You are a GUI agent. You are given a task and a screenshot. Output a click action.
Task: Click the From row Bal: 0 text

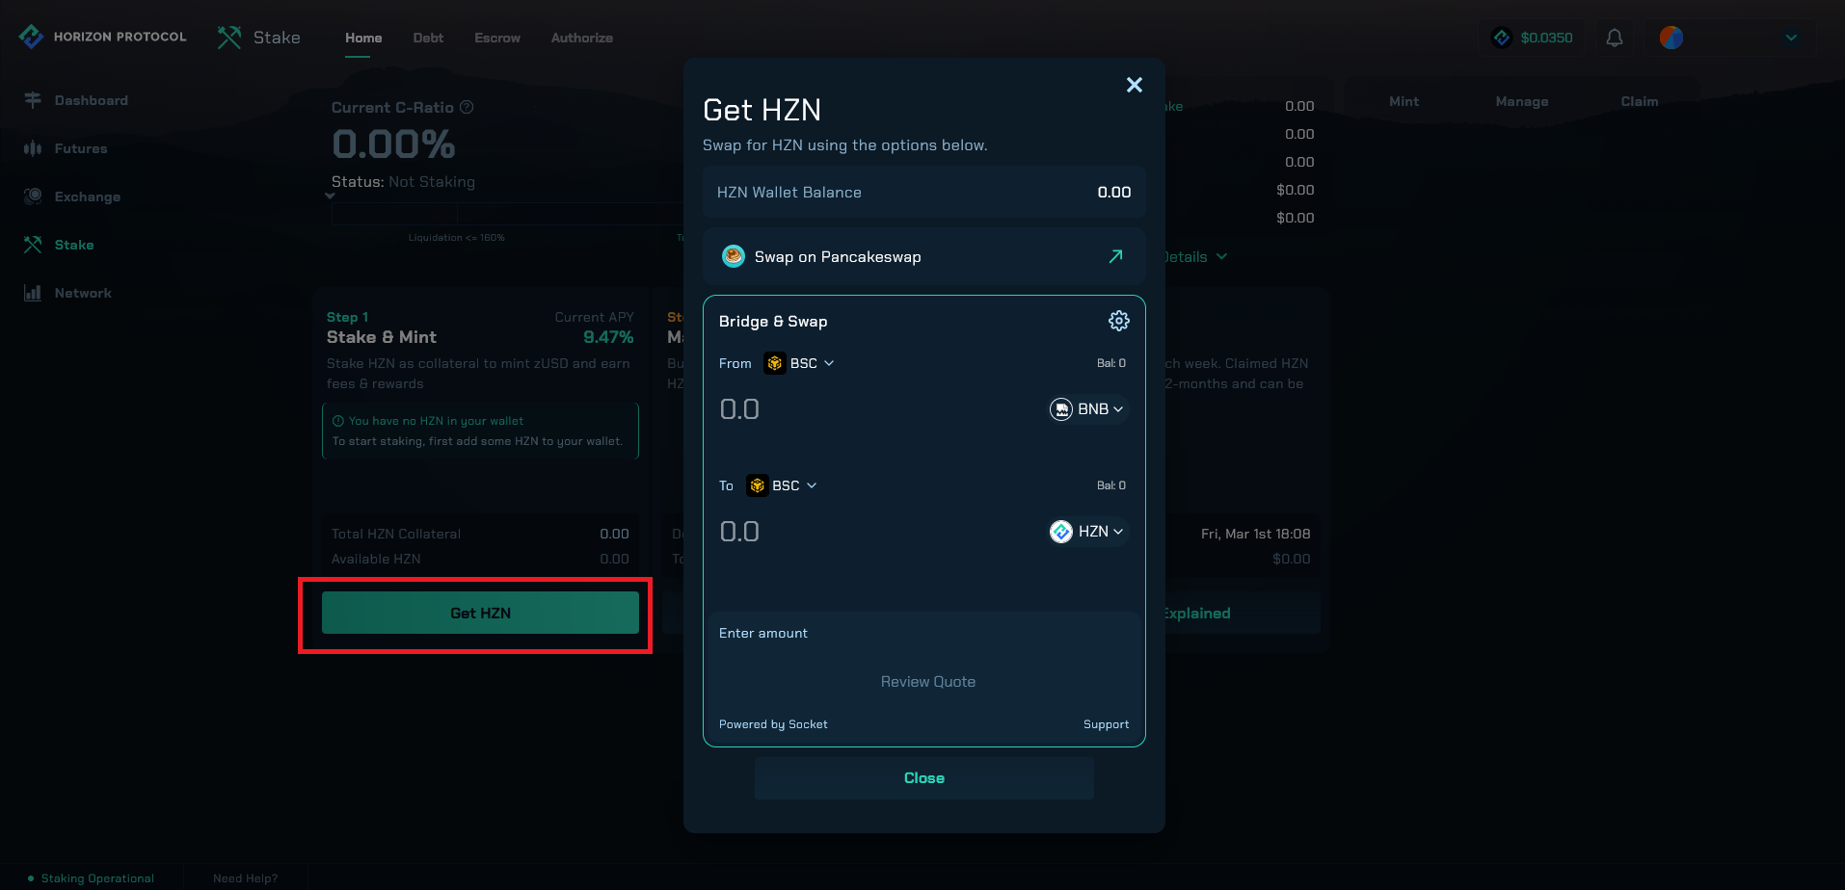(1111, 363)
